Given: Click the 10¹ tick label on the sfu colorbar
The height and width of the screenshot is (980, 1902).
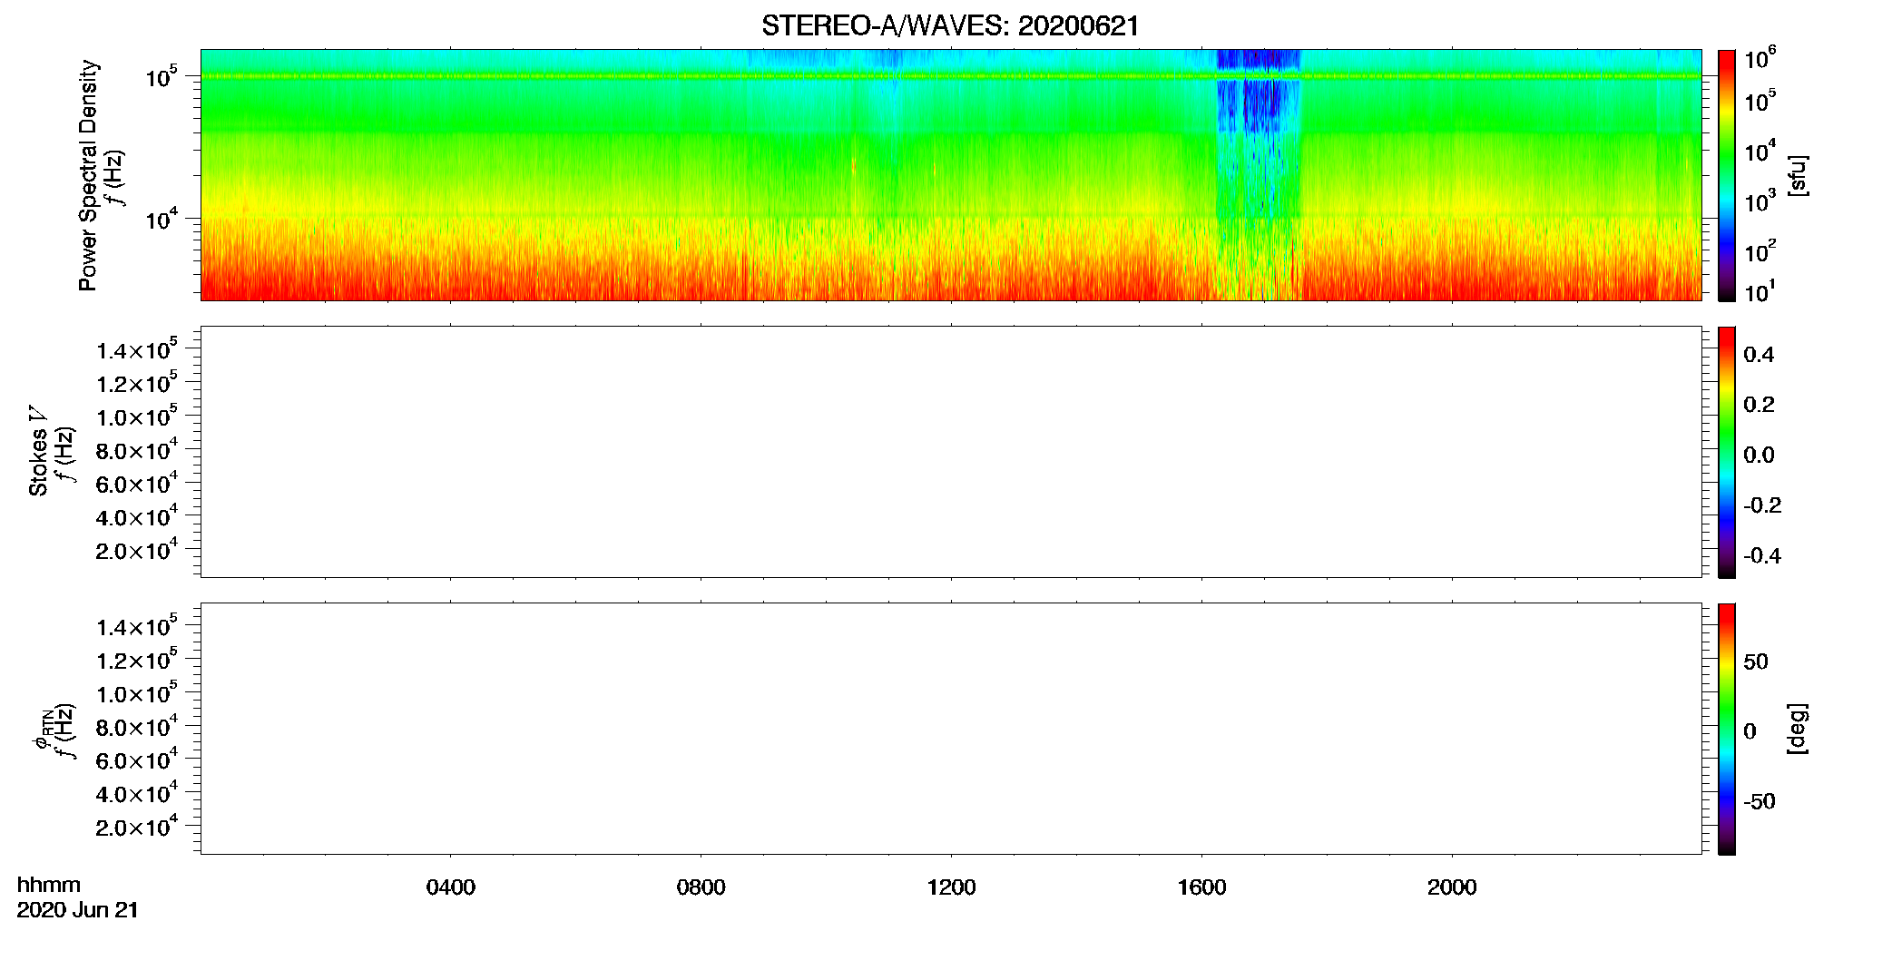Looking at the screenshot, I should pos(1760,292).
